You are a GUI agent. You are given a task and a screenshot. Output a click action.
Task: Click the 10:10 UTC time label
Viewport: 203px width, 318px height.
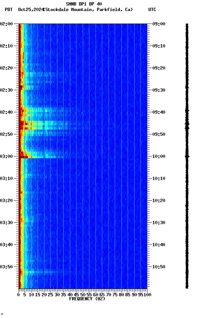pos(159,179)
